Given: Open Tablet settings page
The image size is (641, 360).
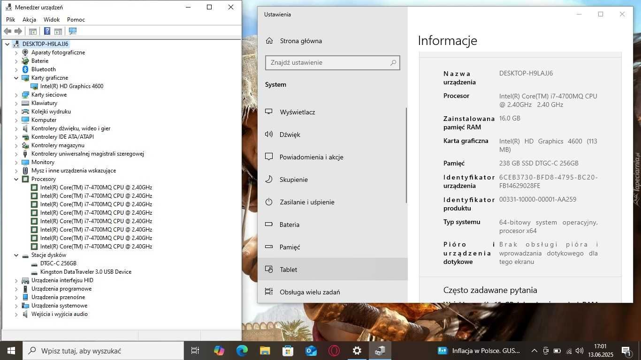Looking at the screenshot, I should pos(333,270).
